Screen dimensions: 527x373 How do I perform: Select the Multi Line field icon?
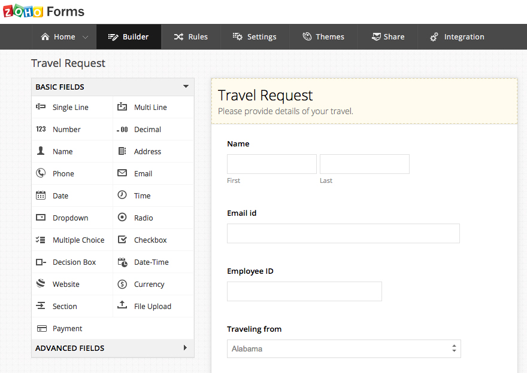[x=122, y=106]
